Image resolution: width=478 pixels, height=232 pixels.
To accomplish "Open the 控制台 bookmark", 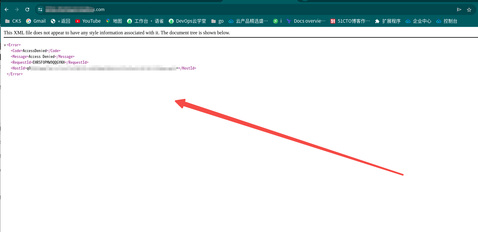I will 447,21.
